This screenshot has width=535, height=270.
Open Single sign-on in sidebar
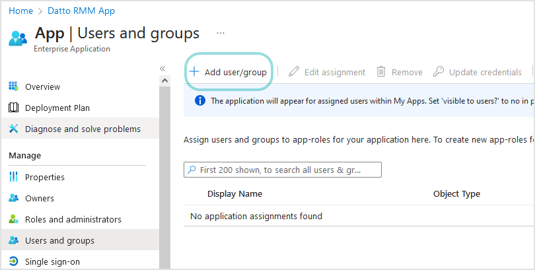(53, 262)
